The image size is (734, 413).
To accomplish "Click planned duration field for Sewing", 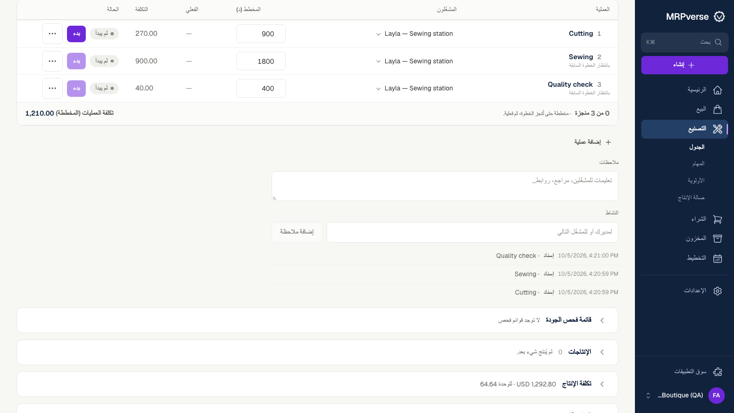I will click(x=261, y=61).
